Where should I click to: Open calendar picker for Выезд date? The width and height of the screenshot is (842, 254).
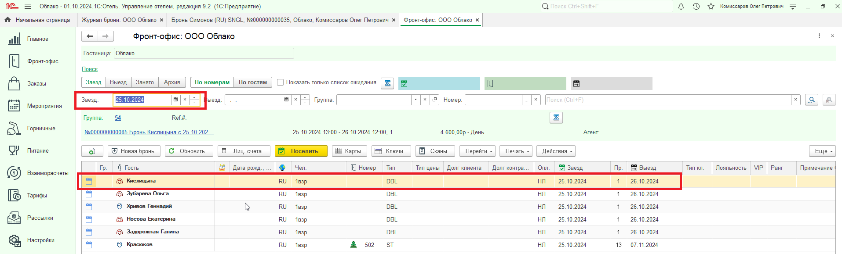[x=286, y=100]
